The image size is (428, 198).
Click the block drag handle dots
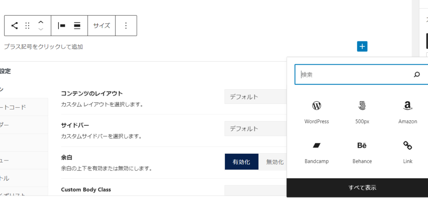(28, 25)
